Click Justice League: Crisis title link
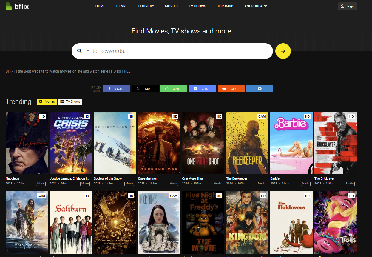The width and height of the screenshot is (372, 257). point(70,178)
